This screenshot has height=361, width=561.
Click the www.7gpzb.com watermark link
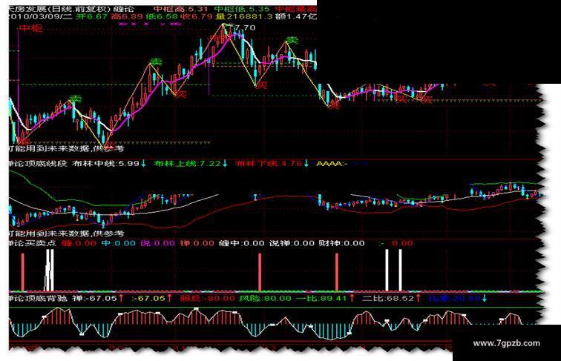click(x=506, y=343)
